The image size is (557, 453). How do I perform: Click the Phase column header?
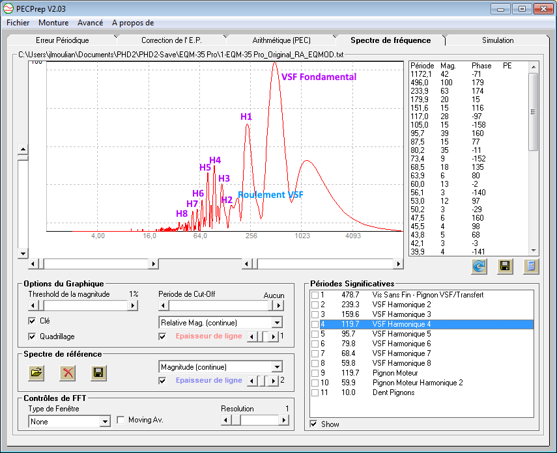coord(481,66)
